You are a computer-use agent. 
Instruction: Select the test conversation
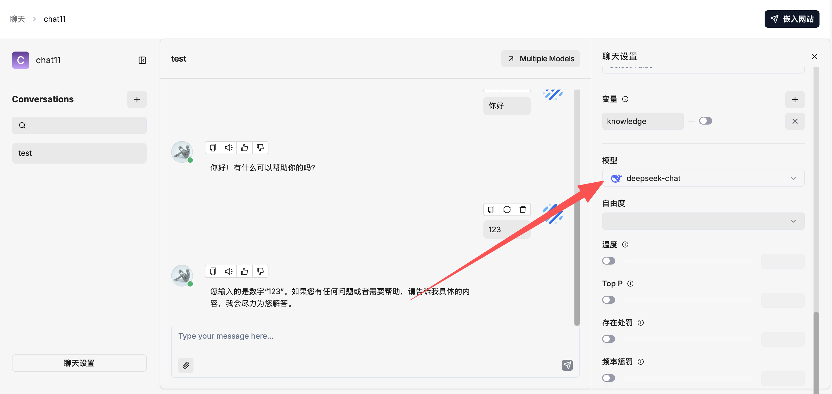pyautogui.click(x=79, y=153)
